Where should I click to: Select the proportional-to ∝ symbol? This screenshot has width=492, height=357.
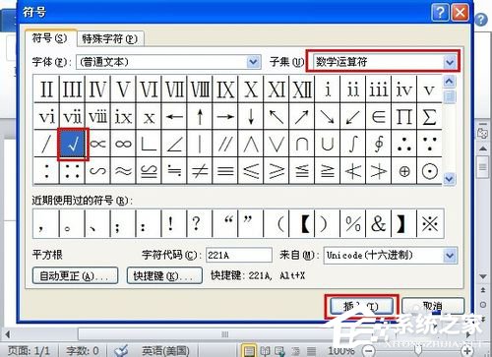(97, 144)
